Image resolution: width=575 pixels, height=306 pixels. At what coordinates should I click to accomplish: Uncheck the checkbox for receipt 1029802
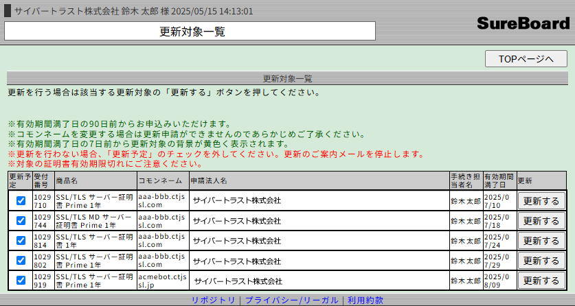(x=21, y=261)
